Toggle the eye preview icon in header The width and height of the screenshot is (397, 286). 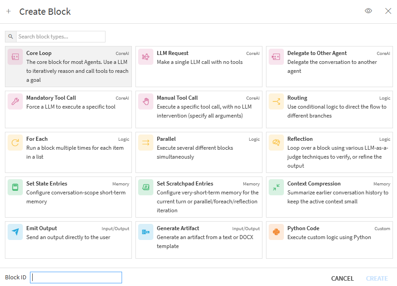tap(368, 11)
